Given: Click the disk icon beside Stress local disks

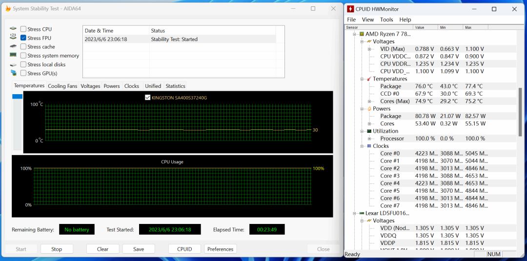Looking at the screenshot, I should click(x=13, y=64).
